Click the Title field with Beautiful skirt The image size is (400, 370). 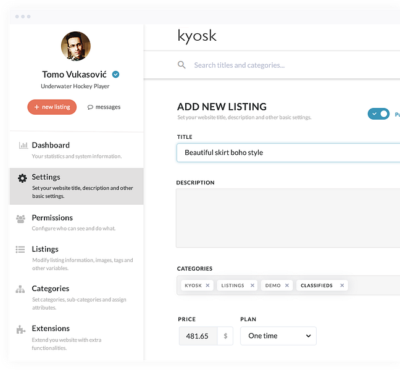(x=288, y=152)
